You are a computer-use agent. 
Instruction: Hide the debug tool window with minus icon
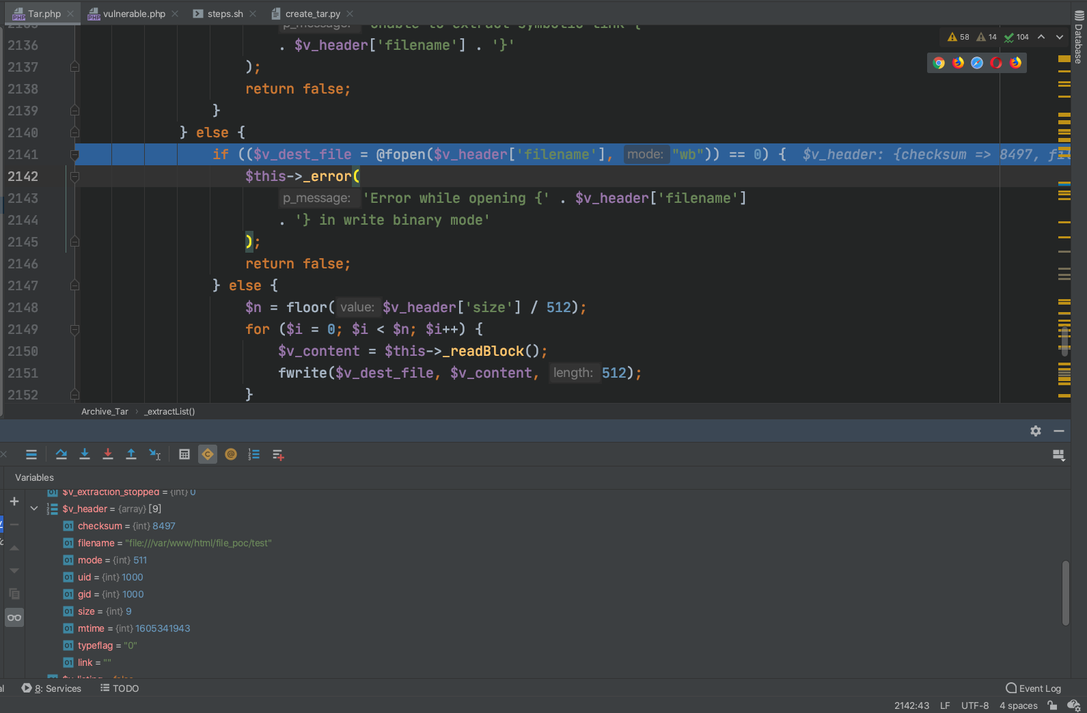1059,431
